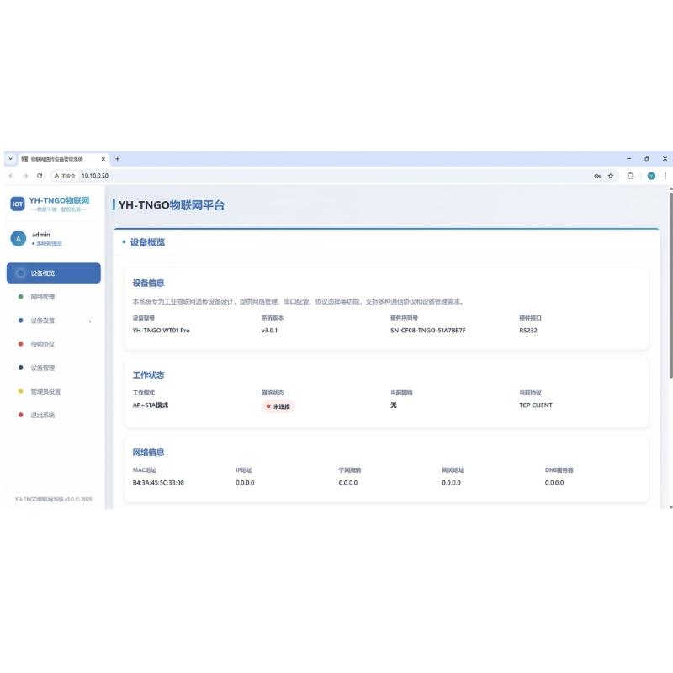
Task: Bookmark this page using star icon
Action: click(x=611, y=176)
